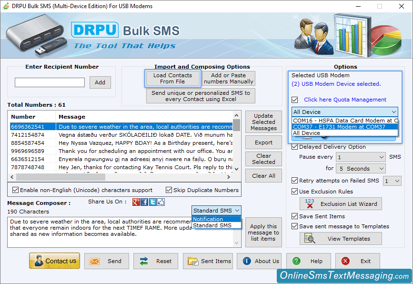Click Add recipient number button
The image size is (413, 284).
coord(100,82)
